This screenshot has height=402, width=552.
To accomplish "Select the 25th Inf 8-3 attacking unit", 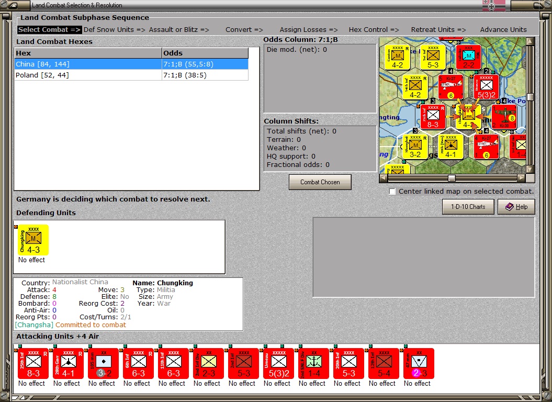I will (33, 364).
